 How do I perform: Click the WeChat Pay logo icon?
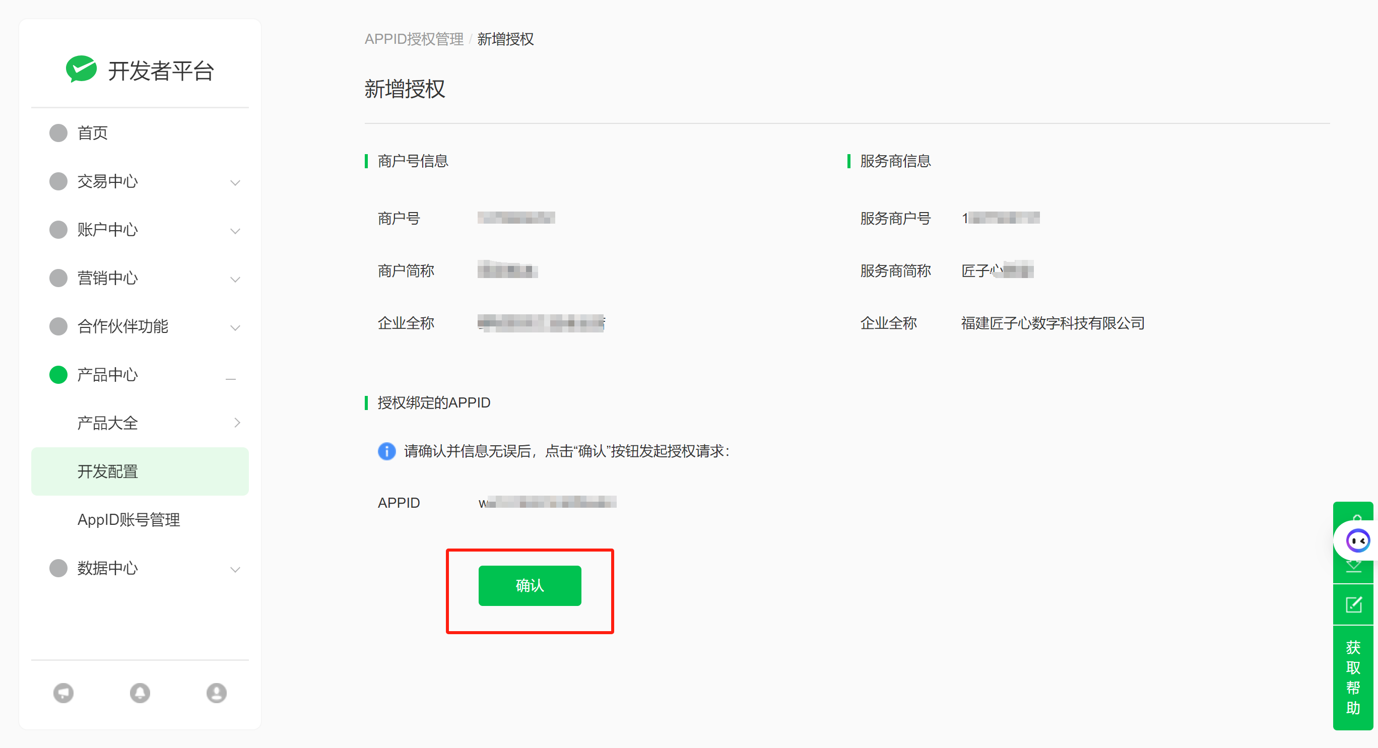click(x=81, y=70)
